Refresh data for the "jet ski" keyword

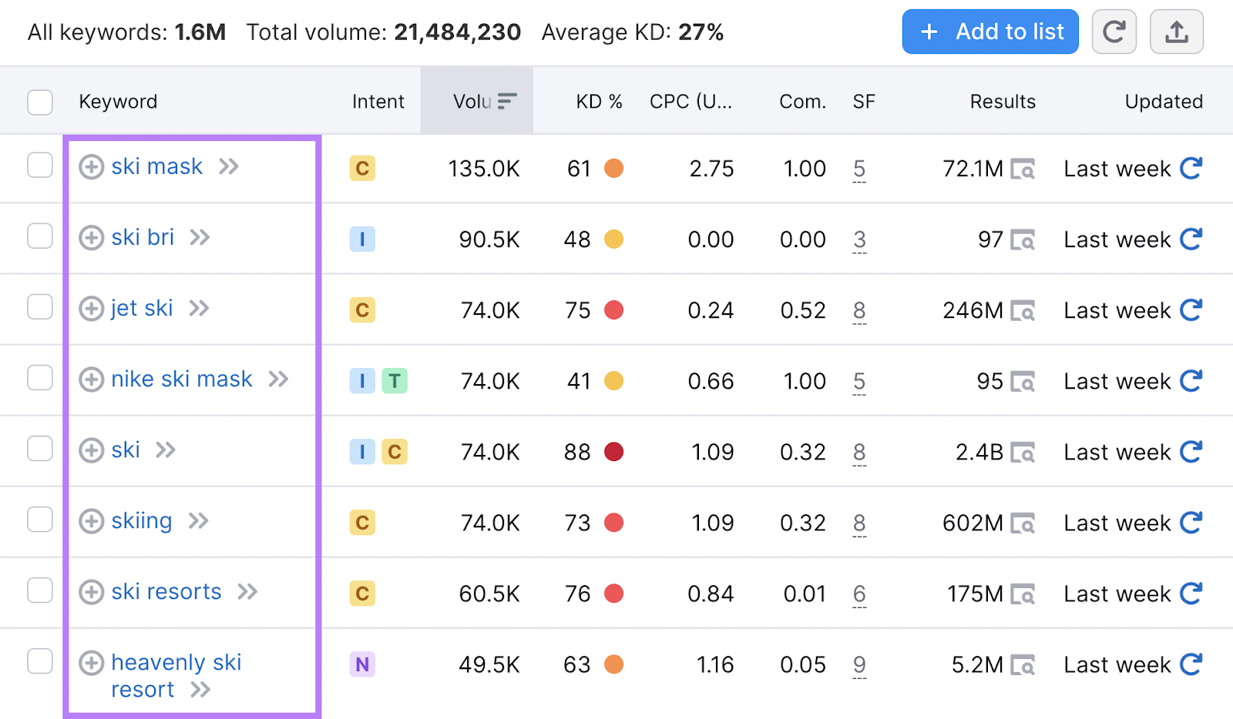tap(1191, 309)
